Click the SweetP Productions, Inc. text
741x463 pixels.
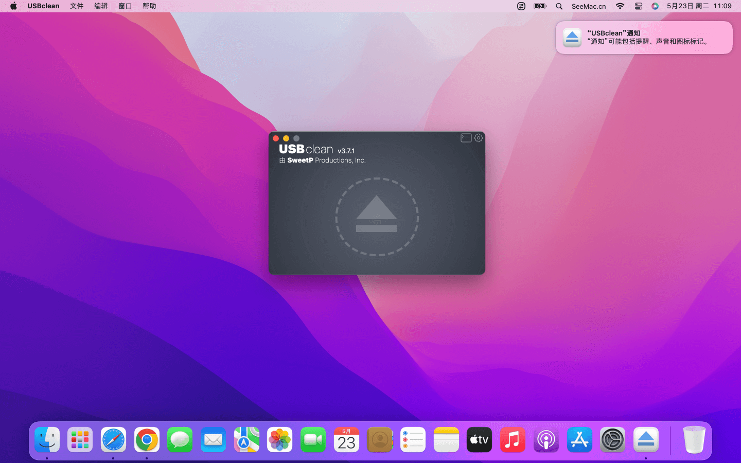pyautogui.click(x=326, y=161)
